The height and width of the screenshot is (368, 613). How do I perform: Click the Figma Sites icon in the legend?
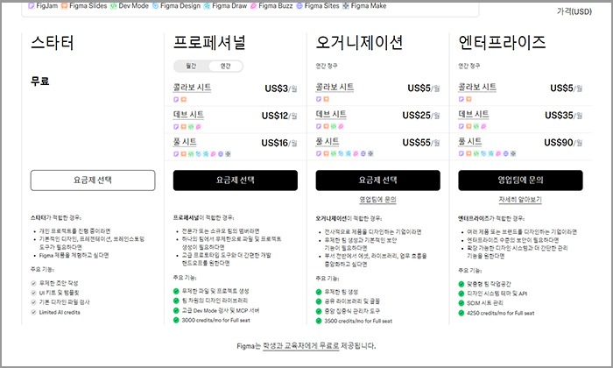pos(299,6)
